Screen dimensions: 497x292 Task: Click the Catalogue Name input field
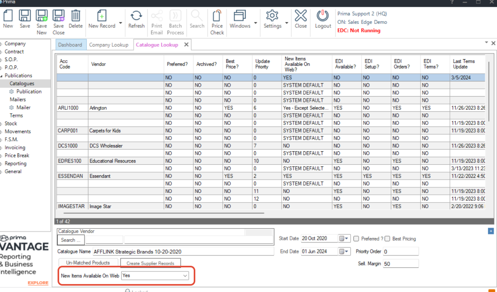point(183,251)
